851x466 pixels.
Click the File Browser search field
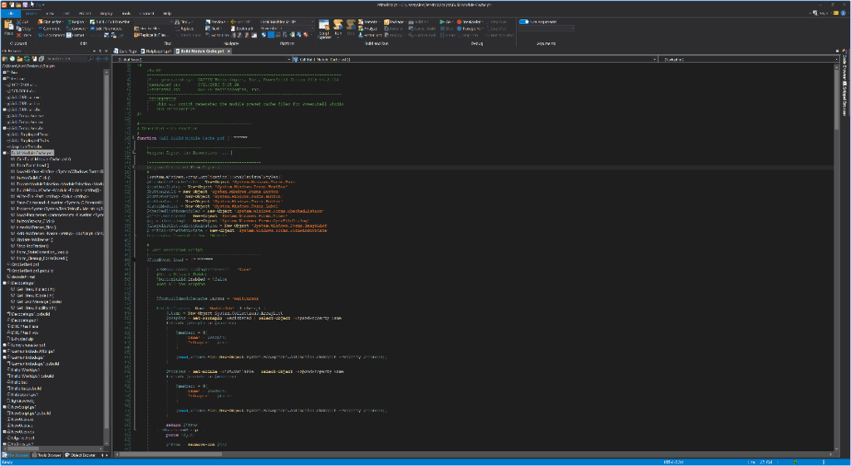[65, 59]
